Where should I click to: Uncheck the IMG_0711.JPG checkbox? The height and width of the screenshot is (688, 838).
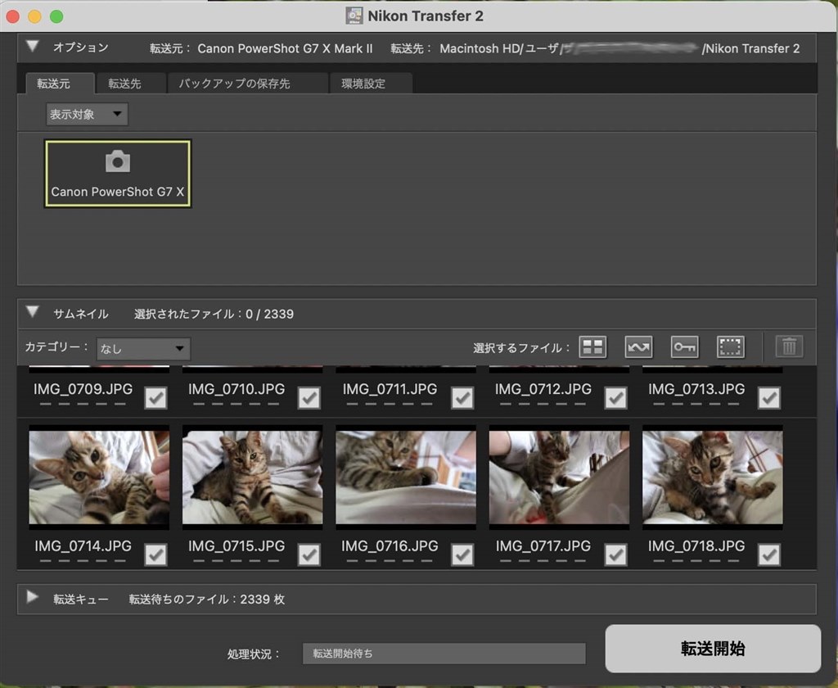click(x=462, y=397)
